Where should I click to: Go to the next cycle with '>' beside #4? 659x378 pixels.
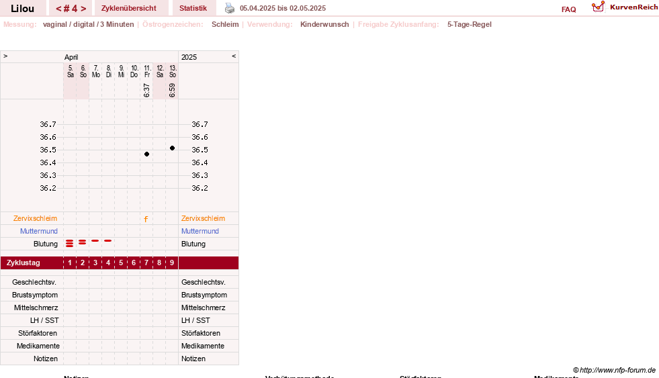(x=84, y=9)
